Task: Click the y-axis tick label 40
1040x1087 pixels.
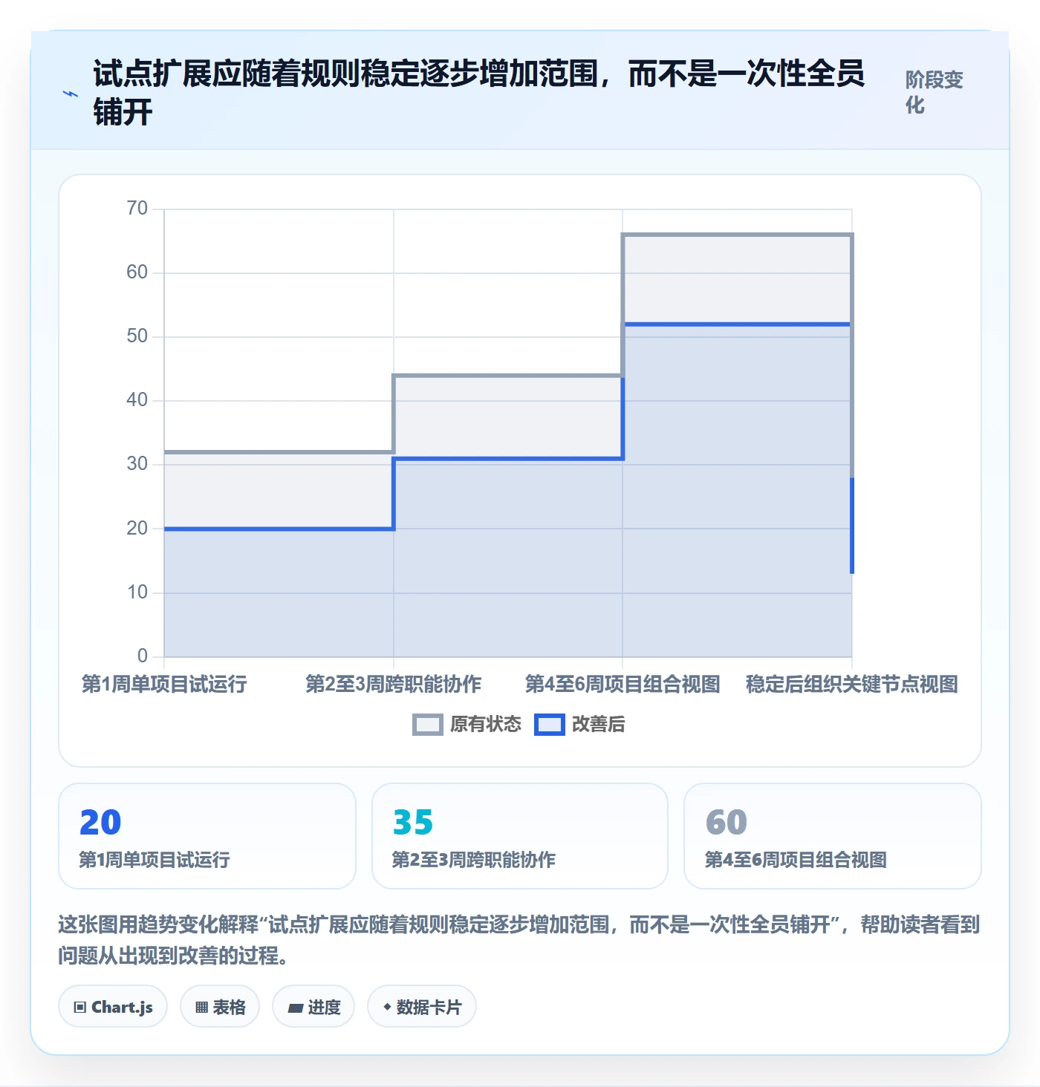Action: pyautogui.click(x=137, y=399)
